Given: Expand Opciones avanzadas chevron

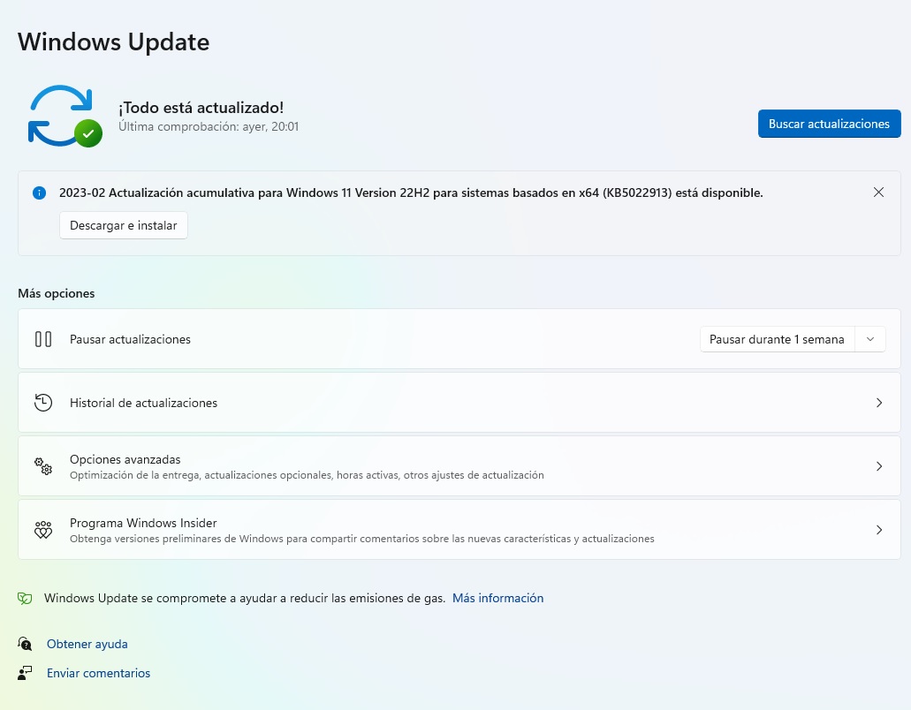Looking at the screenshot, I should [879, 466].
